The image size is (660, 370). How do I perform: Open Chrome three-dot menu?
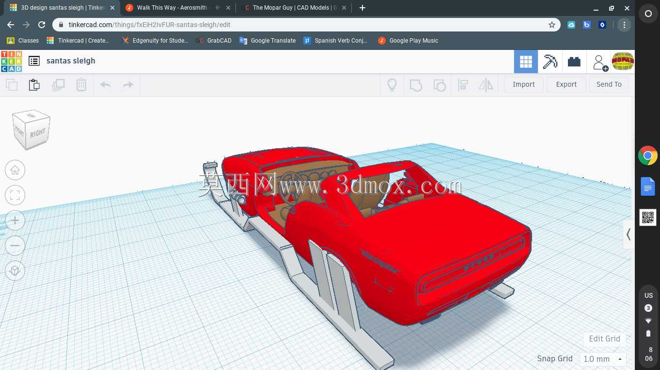(624, 25)
